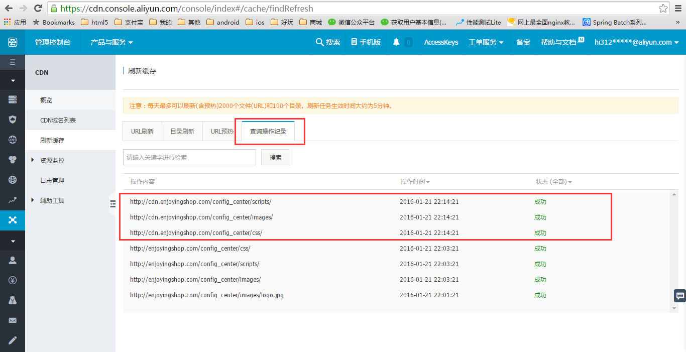Open AccessKeys link
Screen dimensions: 686x352
(x=441, y=42)
